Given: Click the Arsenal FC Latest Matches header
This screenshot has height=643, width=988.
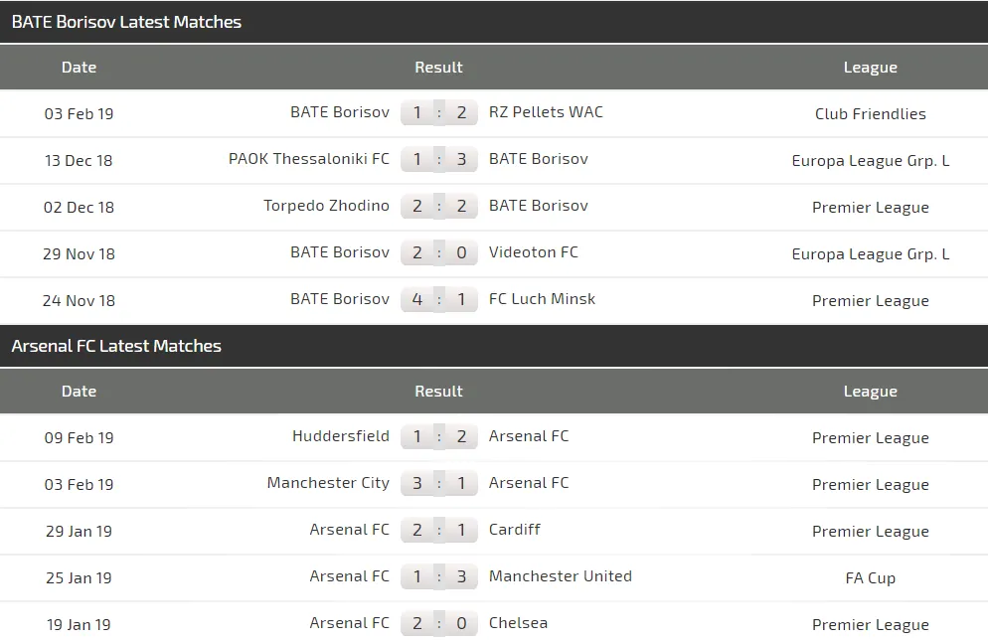Looking at the screenshot, I should point(116,346).
